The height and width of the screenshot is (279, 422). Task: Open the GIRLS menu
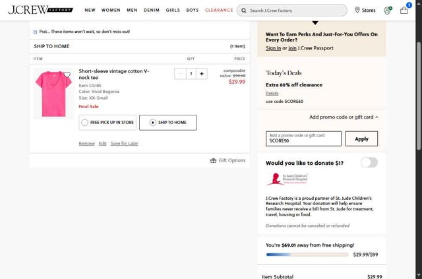(173, 11)
